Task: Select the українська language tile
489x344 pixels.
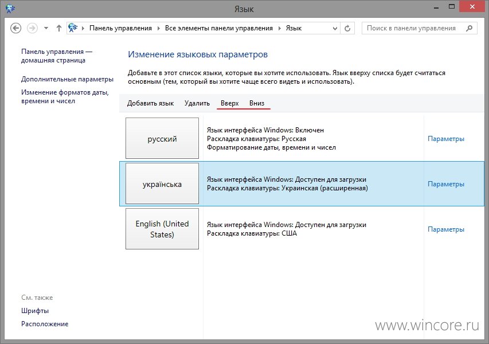Action: pos(162,183)
